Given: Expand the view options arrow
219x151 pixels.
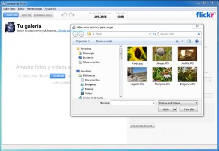Looking at the screenshot, I should [x=182, y=41].
